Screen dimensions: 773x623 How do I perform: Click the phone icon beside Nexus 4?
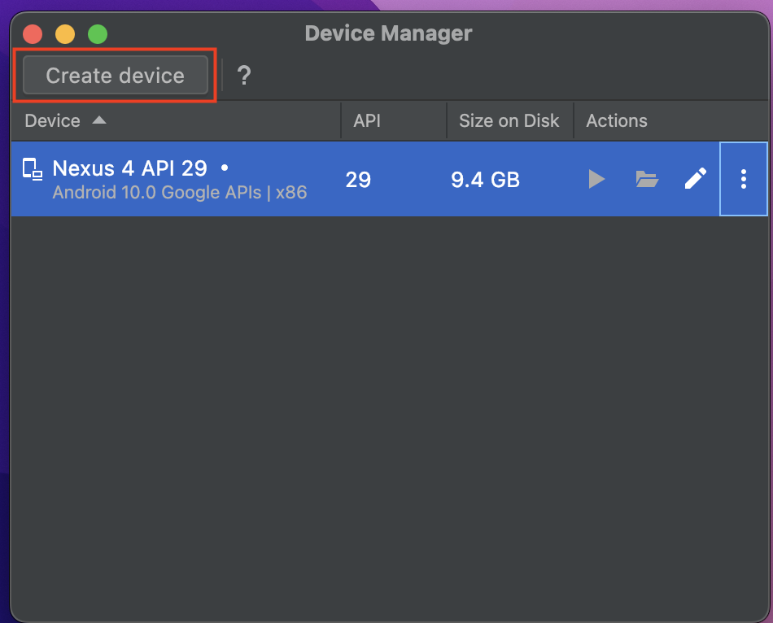(x=32, y=169)
